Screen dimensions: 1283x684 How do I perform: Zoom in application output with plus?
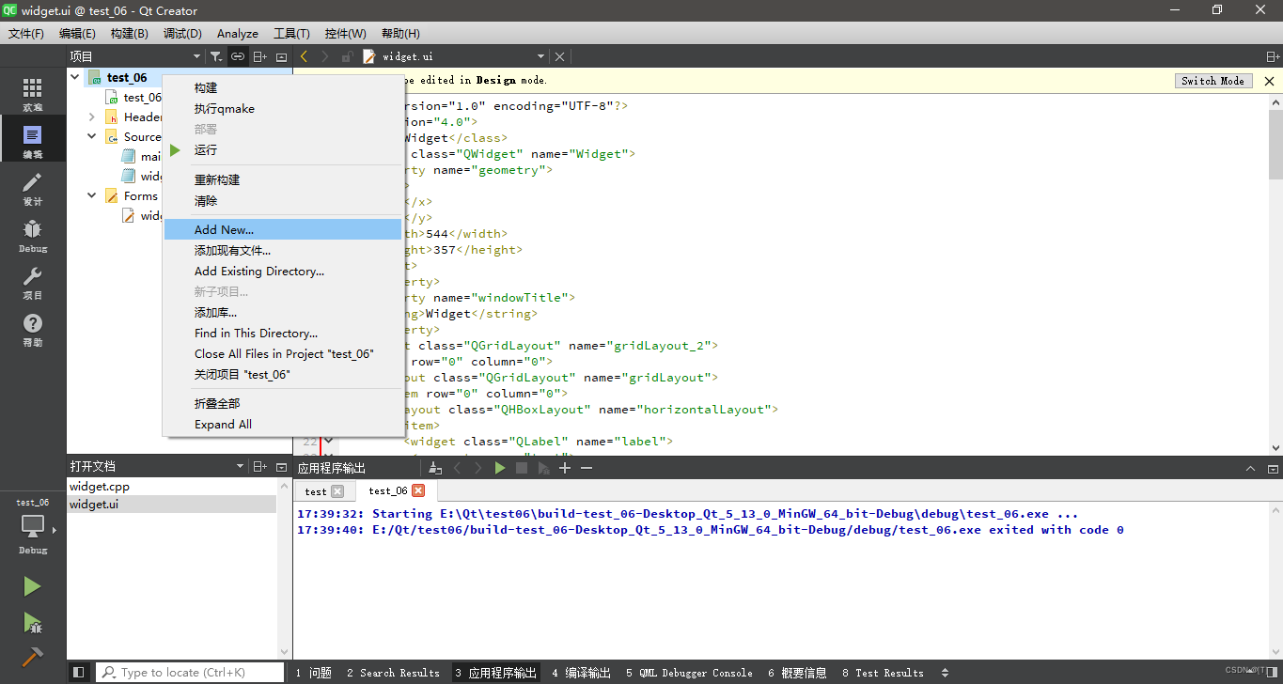(565, 467)
